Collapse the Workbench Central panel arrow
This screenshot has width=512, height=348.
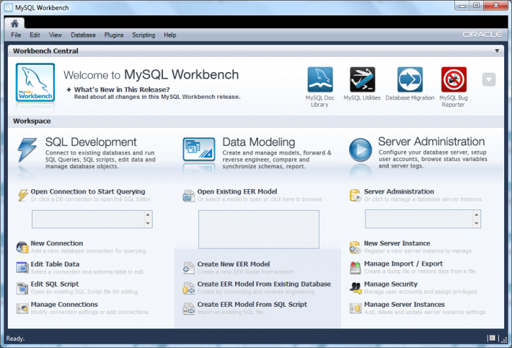[x=497, y=51]
